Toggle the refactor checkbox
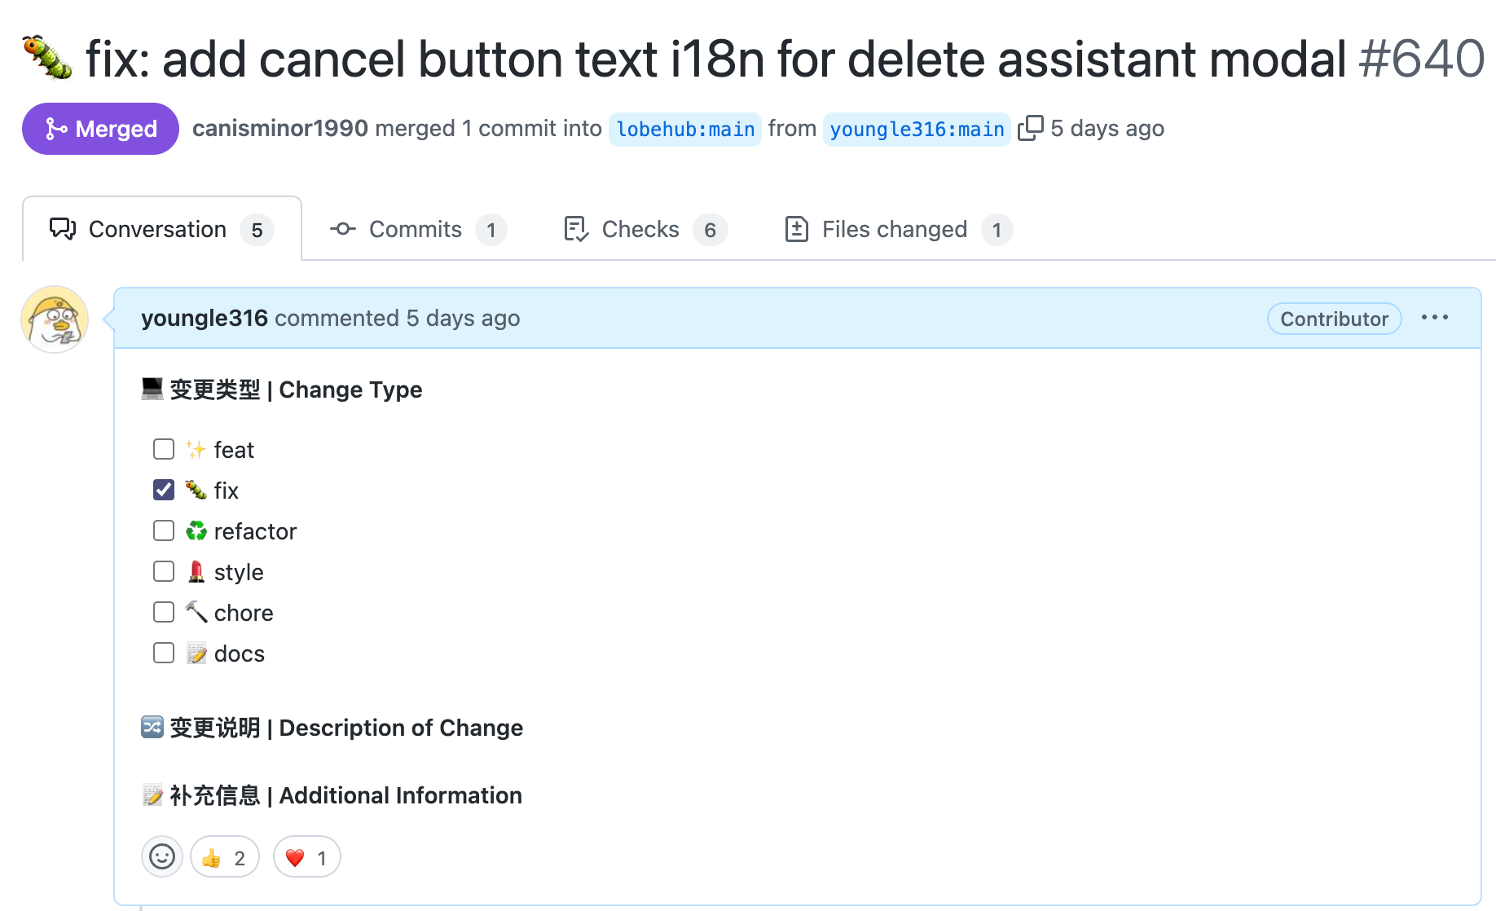Image resolution: width=1496 pixels, height=911 pixels. pos(164,530)
